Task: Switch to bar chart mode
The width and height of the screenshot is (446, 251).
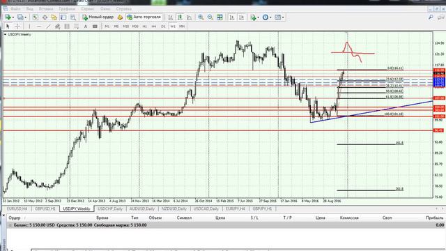Action: (x=170, y=17)
